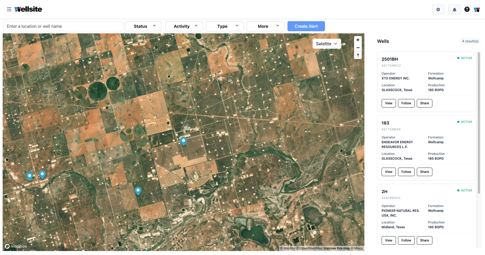Zoom out on the map
Screen dimensions: 485x255
(x=358, y=48)
